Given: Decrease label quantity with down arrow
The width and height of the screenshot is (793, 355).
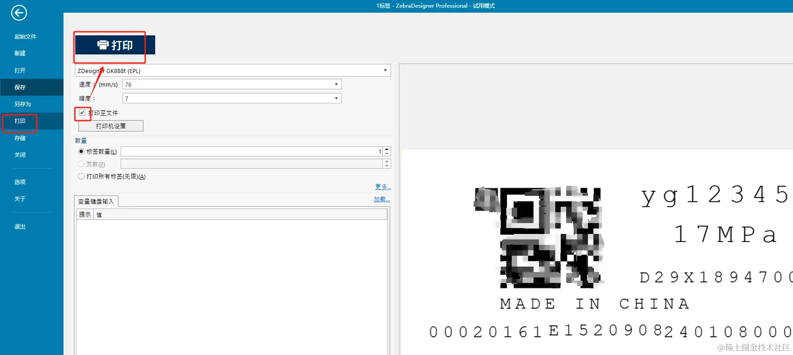Looking at the screenshot, I should click(x=387, y=154).
